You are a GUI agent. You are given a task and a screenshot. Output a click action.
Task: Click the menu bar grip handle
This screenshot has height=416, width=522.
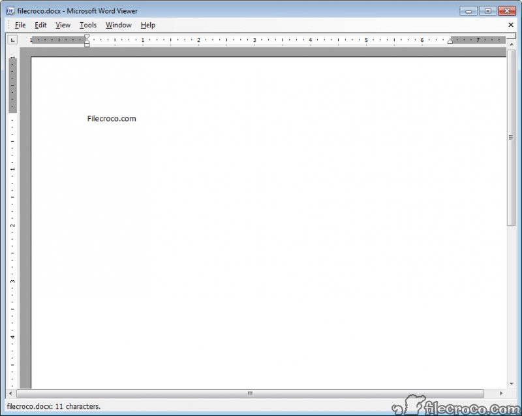click(x=9, y=25)
